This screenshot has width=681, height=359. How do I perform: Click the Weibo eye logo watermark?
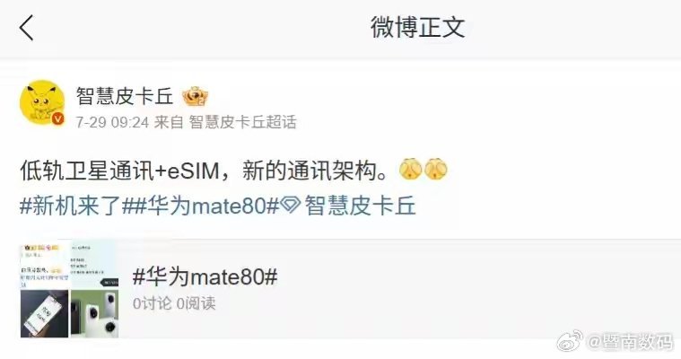tap(570, 341)
